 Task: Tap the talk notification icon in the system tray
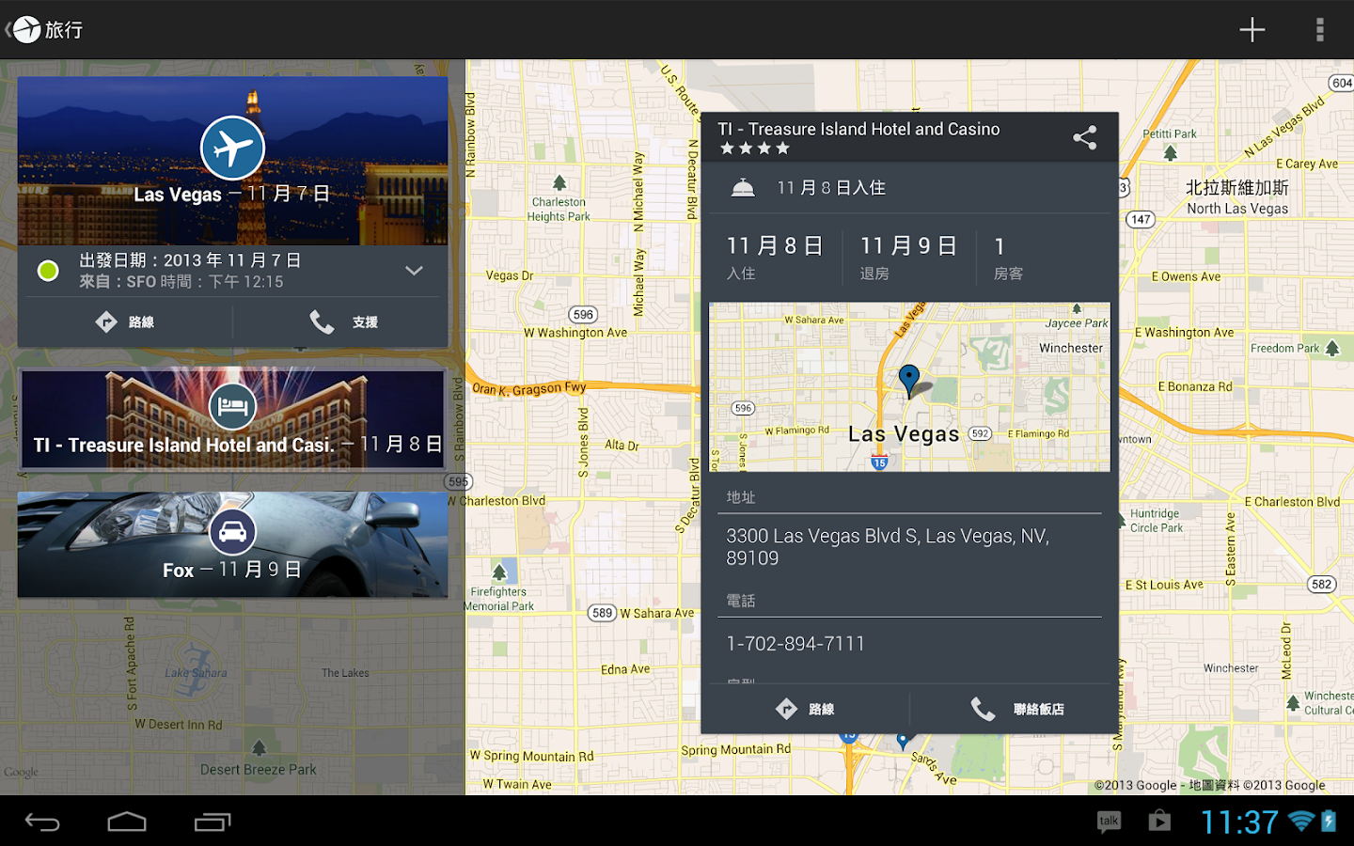tap(1109, 821)
